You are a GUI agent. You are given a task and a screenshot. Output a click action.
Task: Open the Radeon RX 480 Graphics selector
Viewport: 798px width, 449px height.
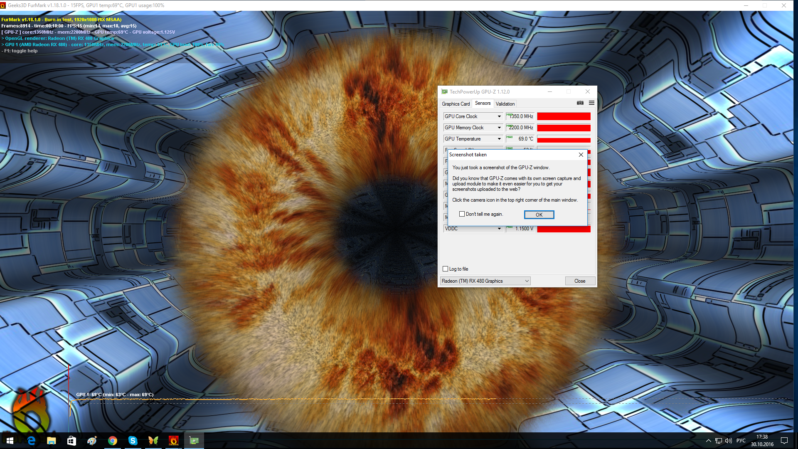[485, 281]
